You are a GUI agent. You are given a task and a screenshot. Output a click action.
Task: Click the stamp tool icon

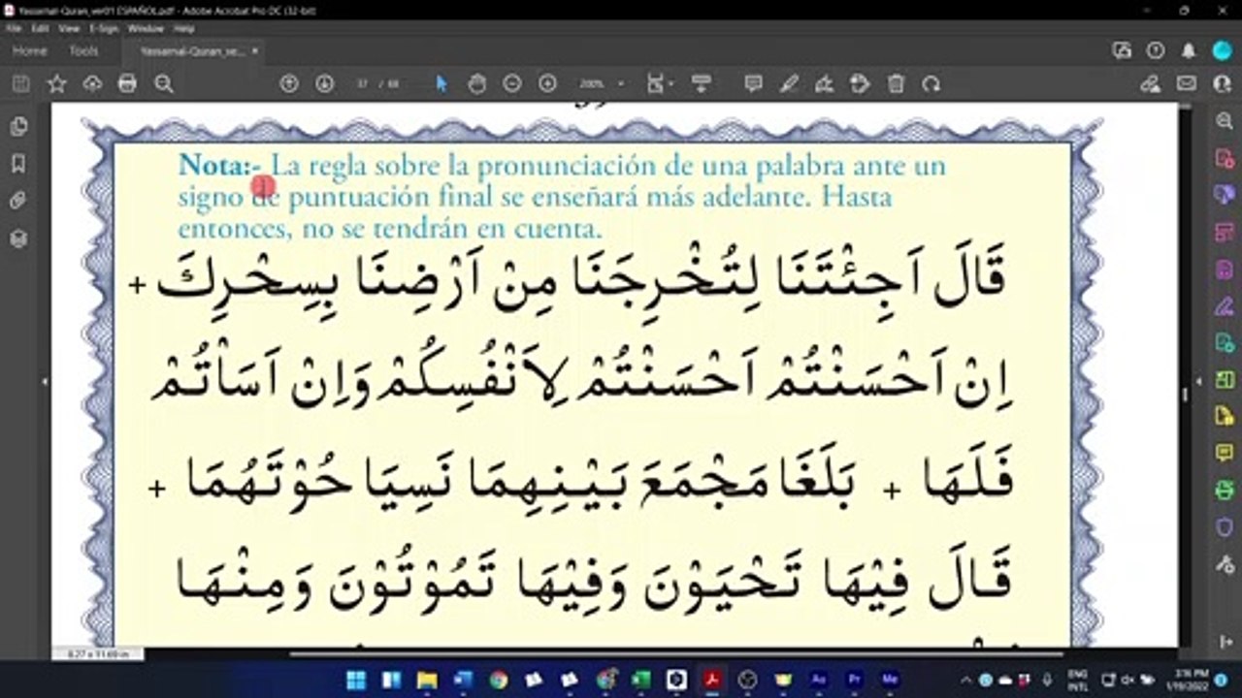[x=860, y=84]
